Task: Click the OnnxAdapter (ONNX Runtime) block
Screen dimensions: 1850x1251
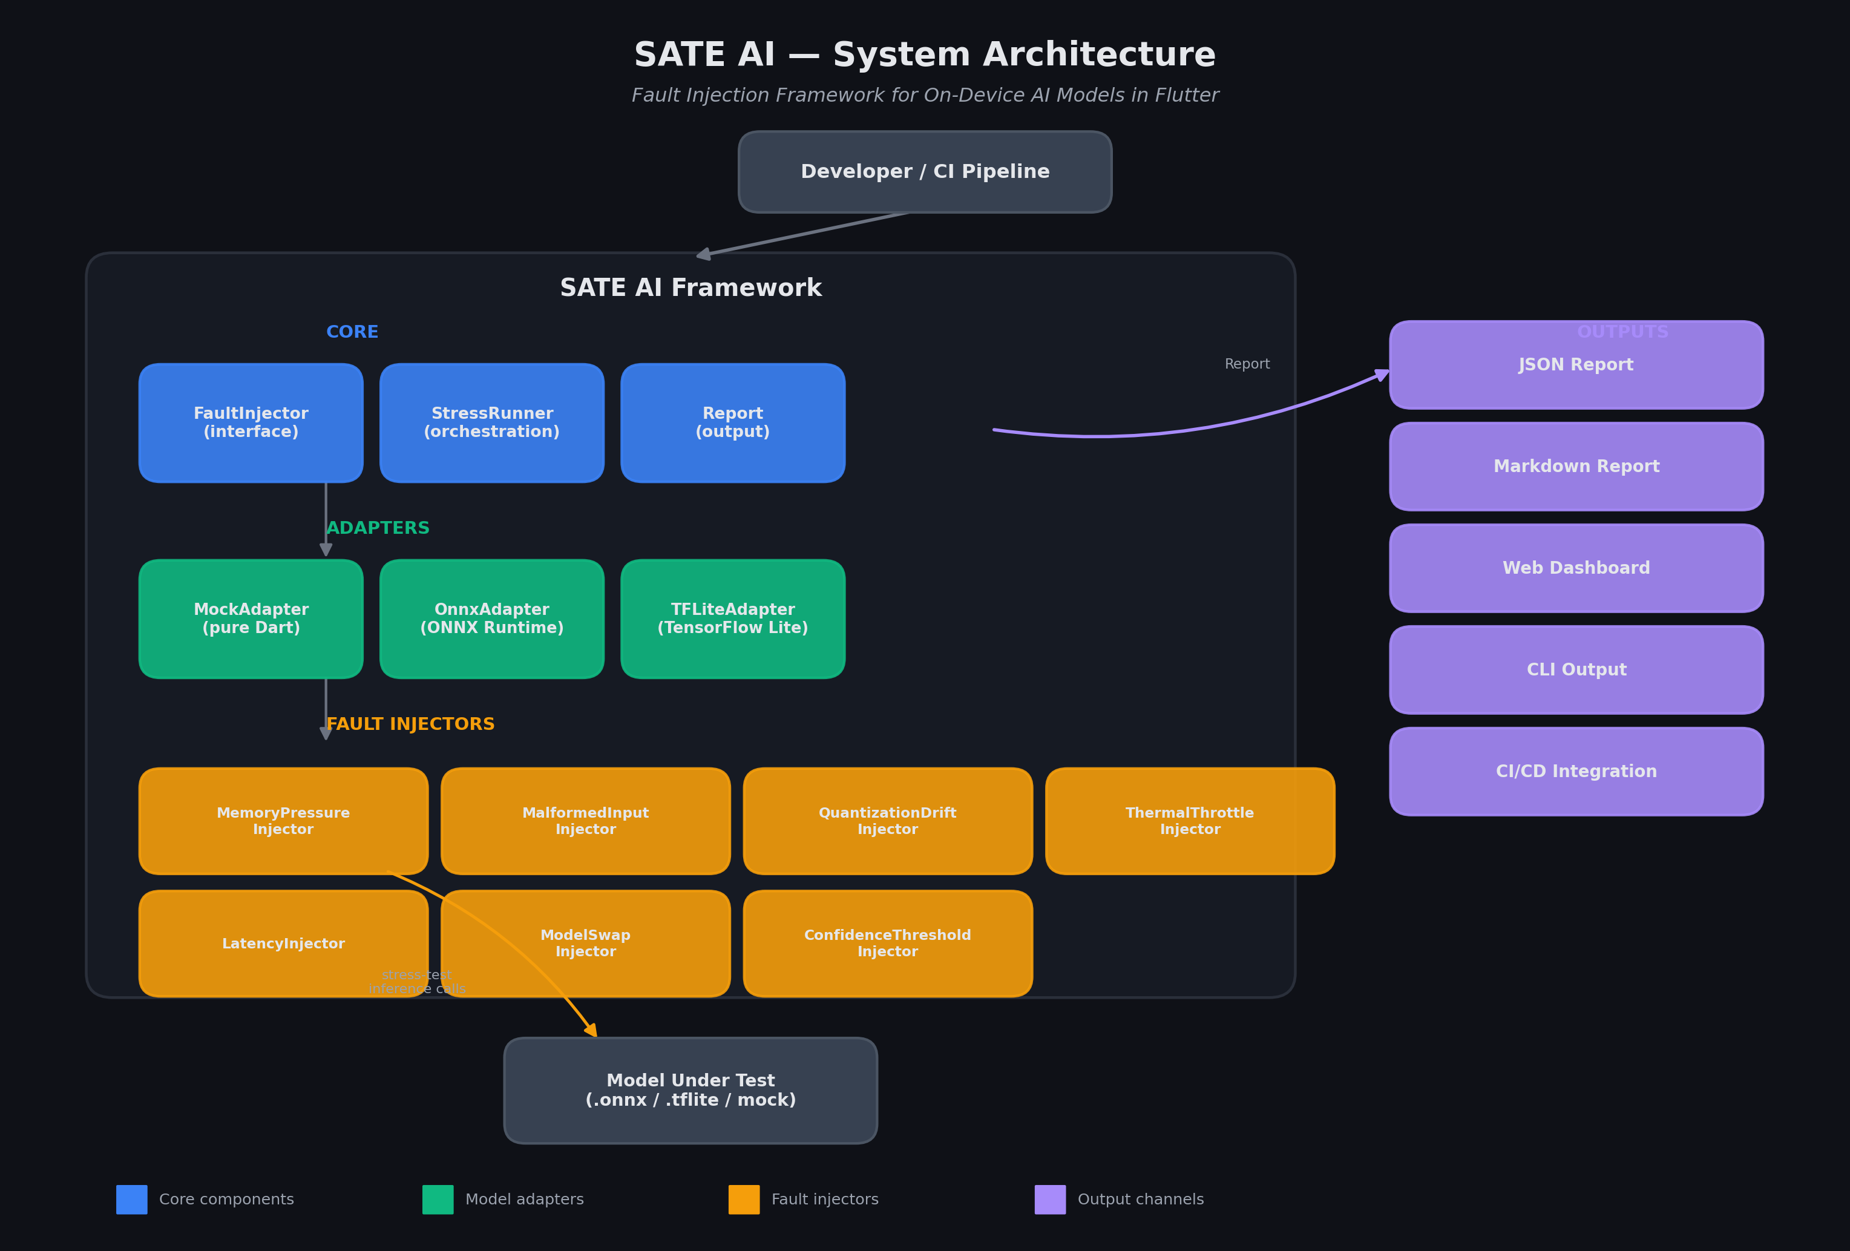Action: 492,619
